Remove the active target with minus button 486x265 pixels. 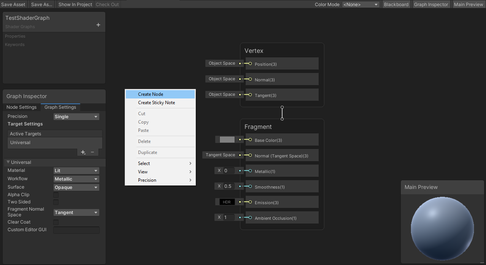(92, 152)
